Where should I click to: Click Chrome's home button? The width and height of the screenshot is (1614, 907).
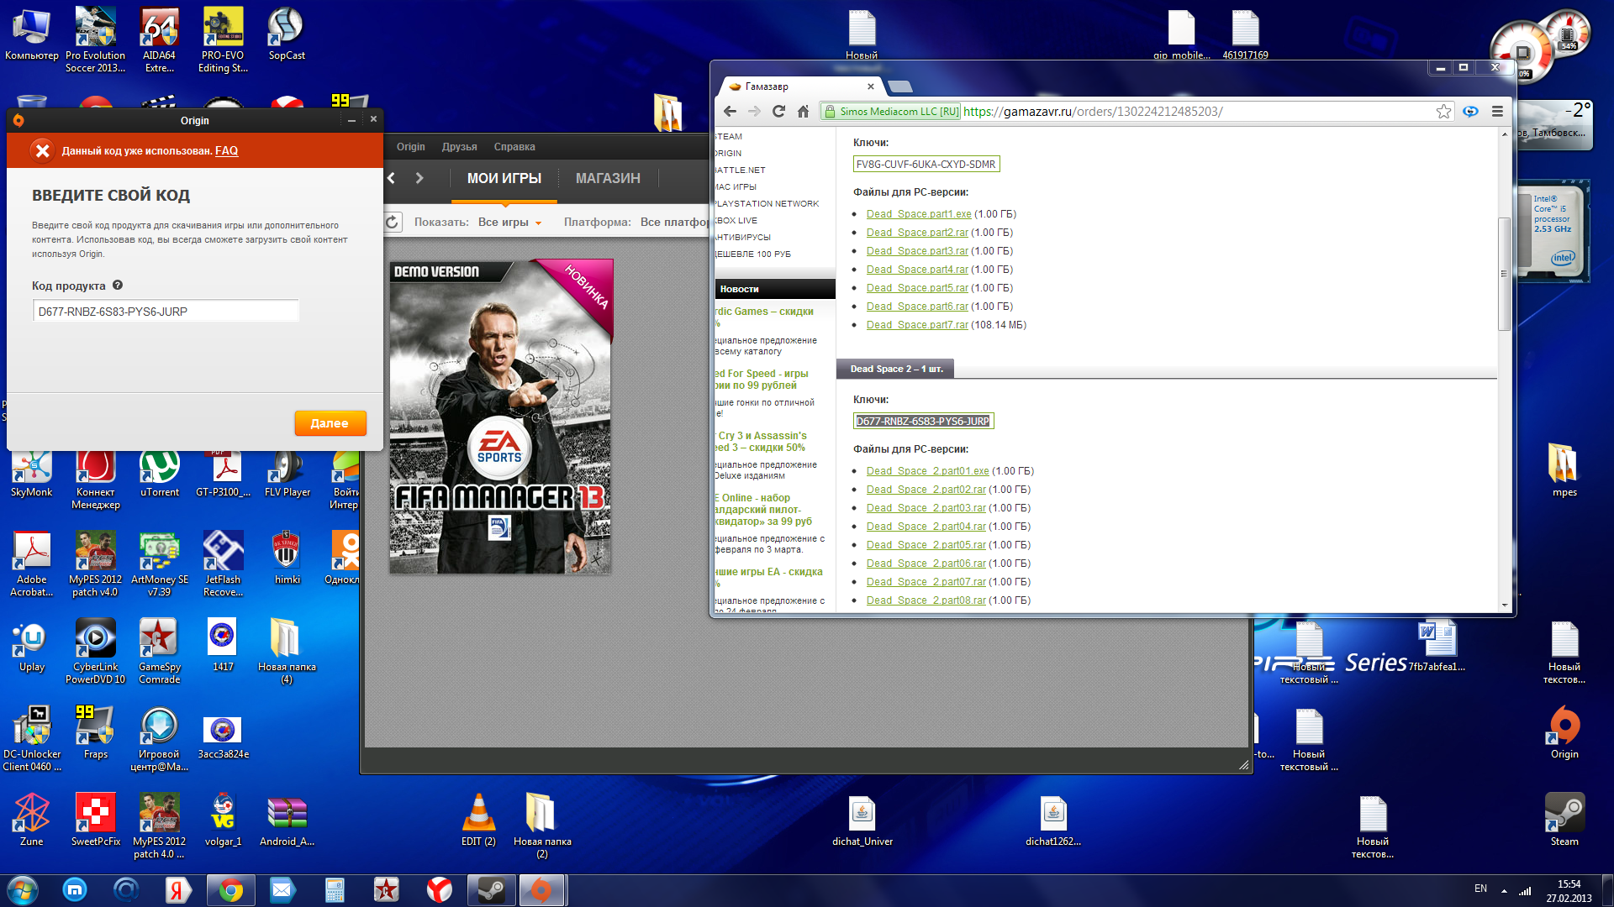tap(803, 112)
